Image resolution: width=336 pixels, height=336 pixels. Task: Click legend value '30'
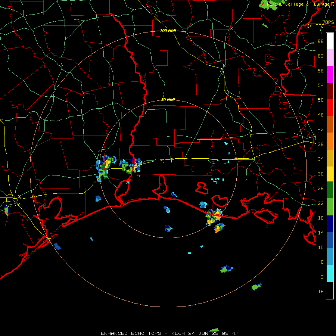click(x=321, y=174)
